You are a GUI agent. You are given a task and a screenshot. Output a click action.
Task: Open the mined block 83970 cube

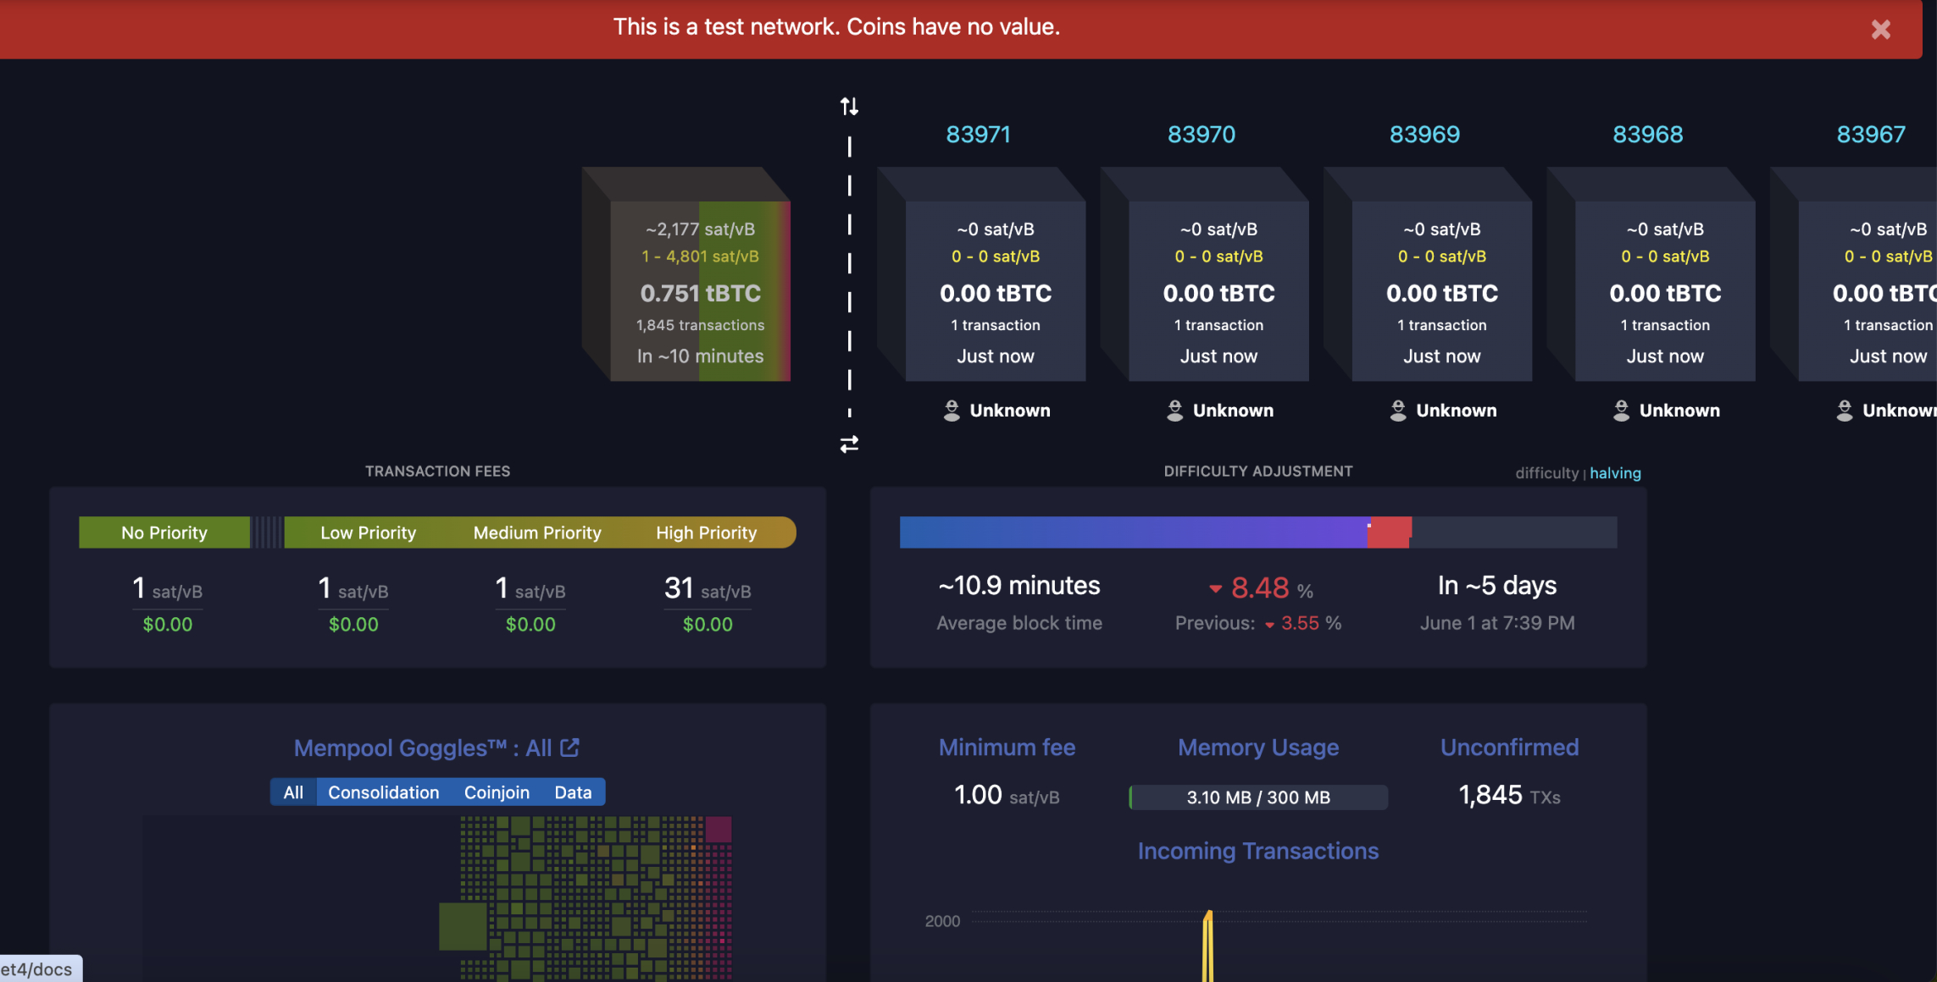(1218, 291)
